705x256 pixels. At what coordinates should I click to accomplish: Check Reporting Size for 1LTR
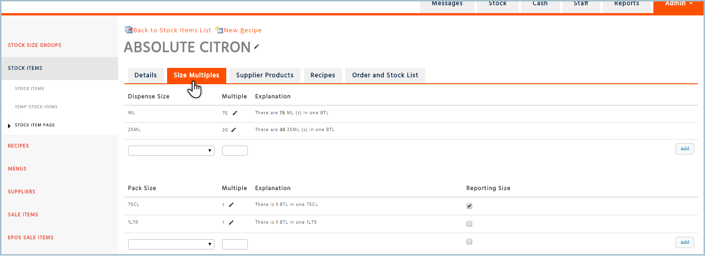[x=469, y=224]
